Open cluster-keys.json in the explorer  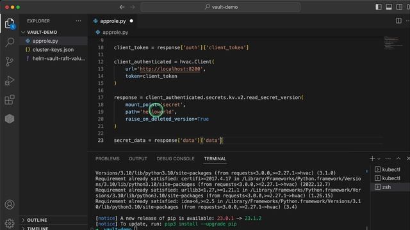[x=54, y=50]
